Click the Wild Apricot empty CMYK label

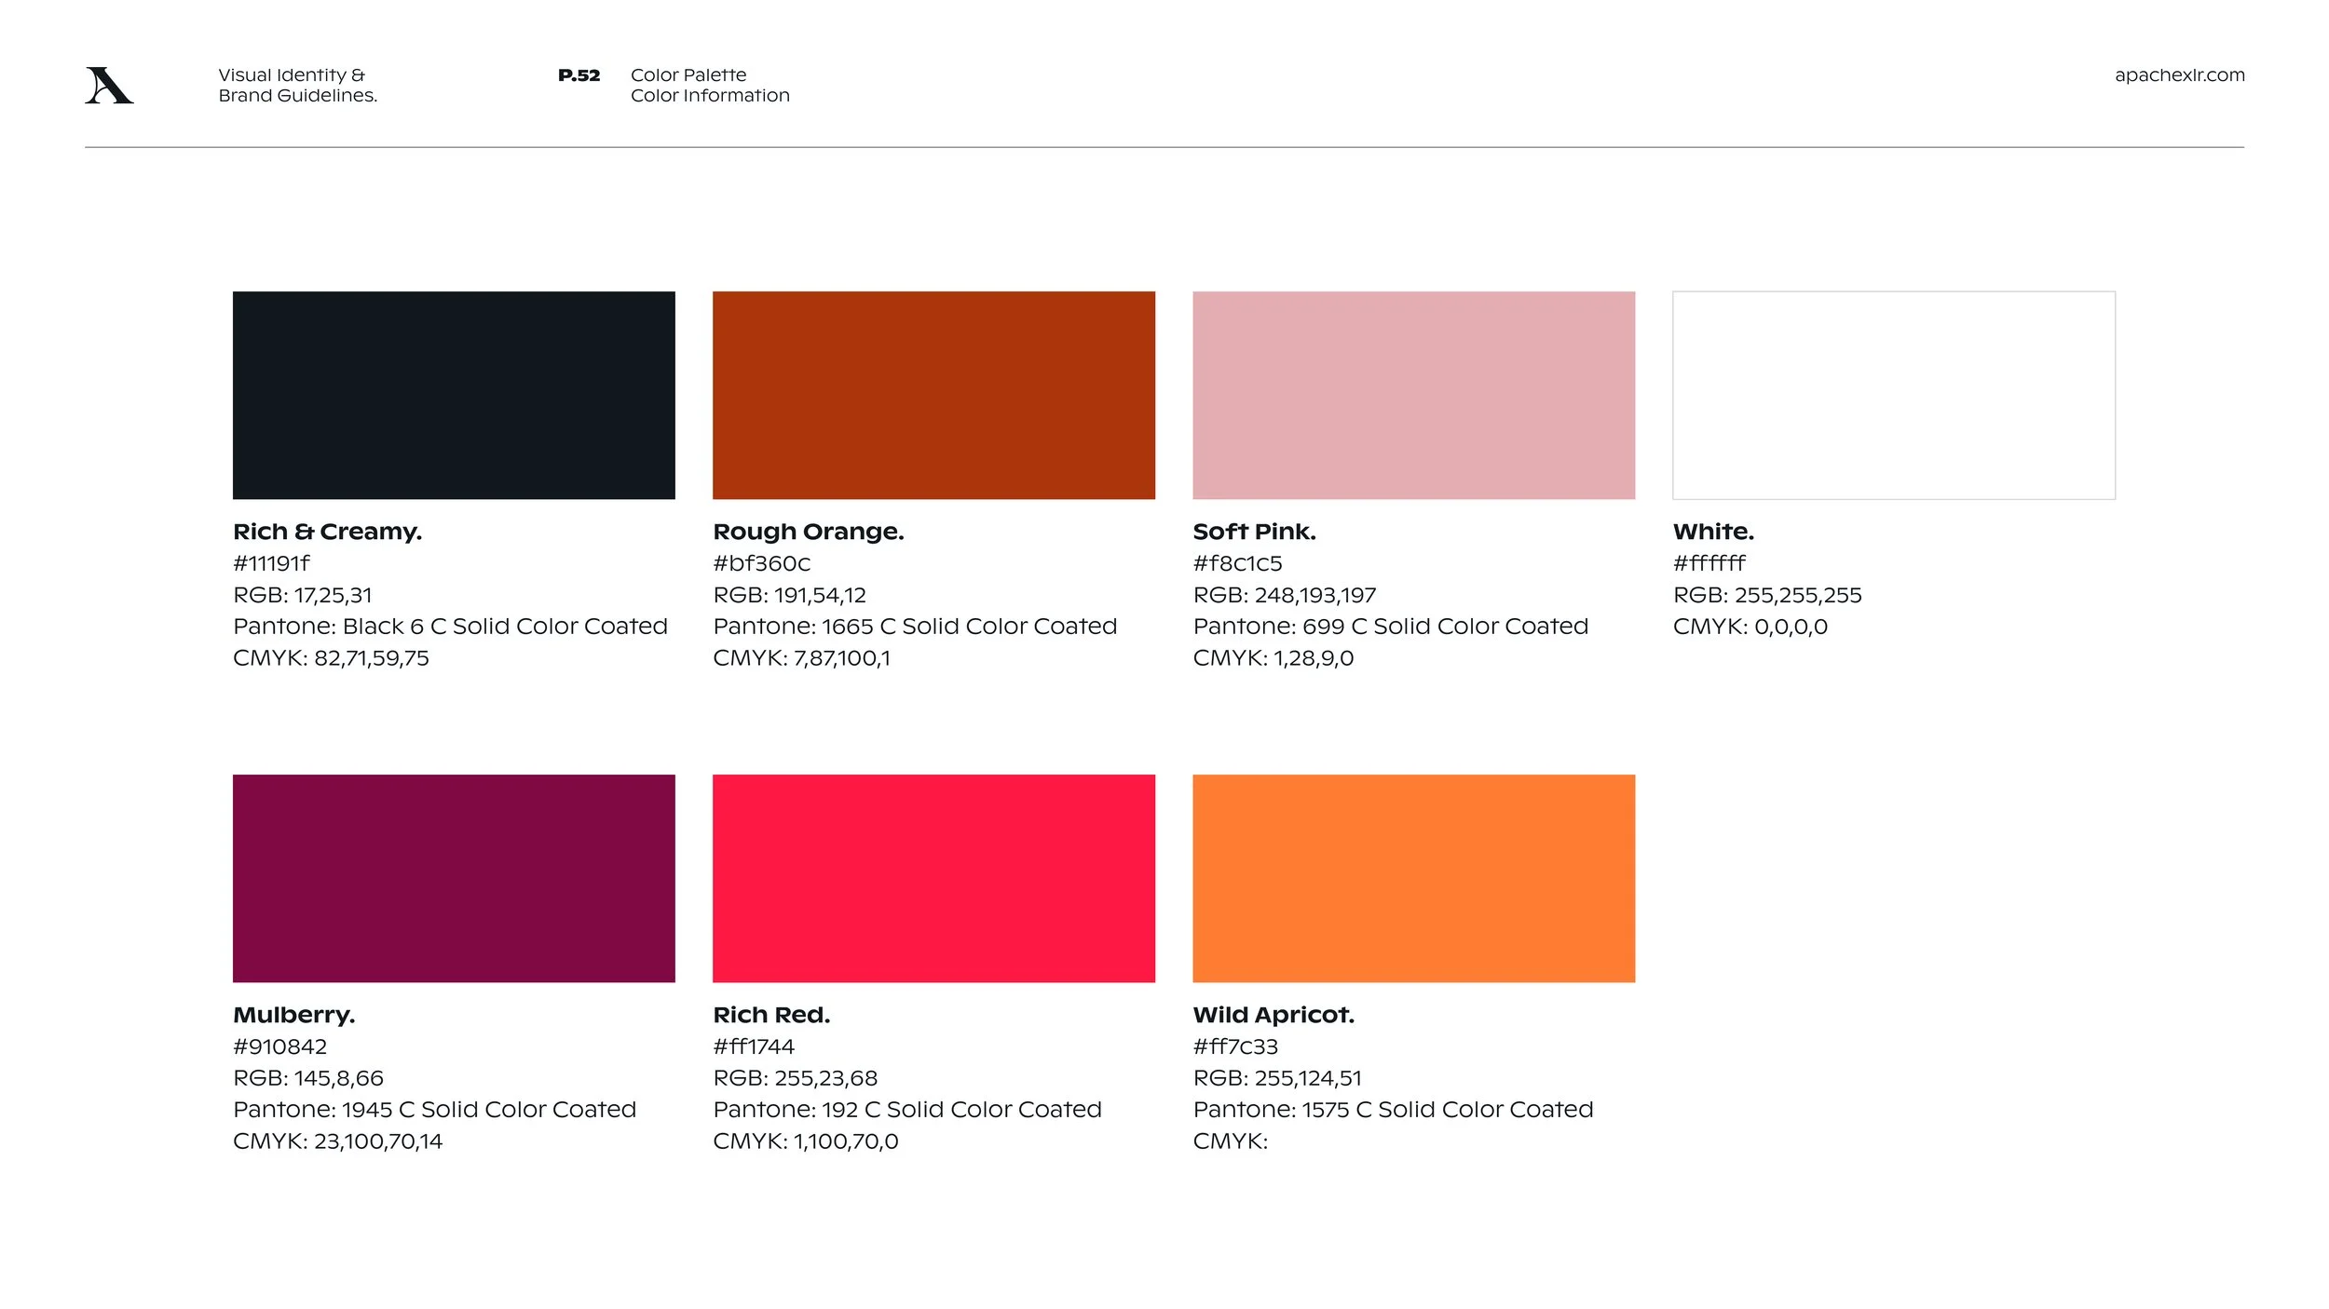point(1230,1141)
